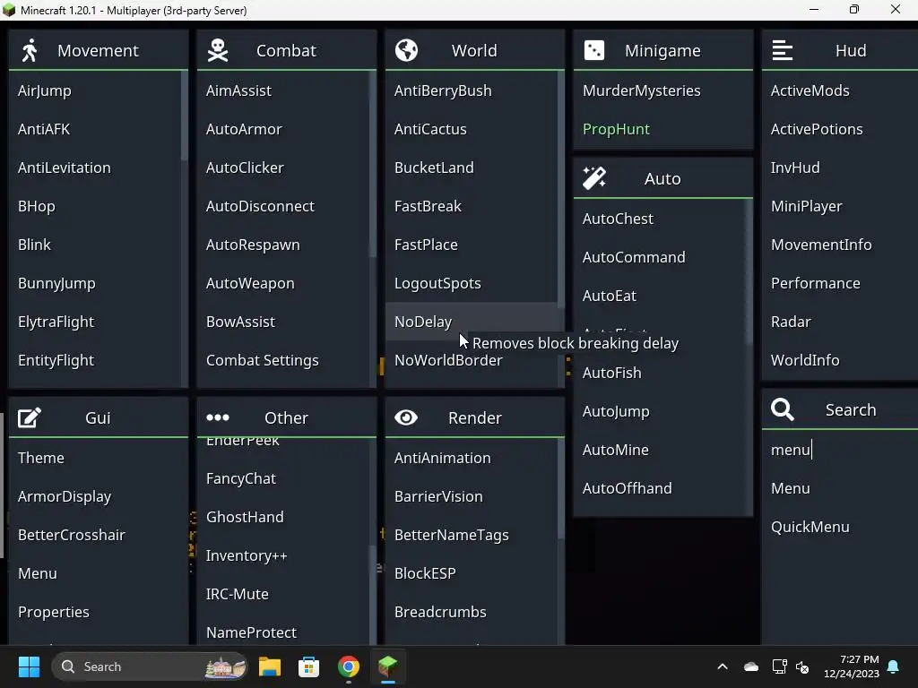Click the World globe icon
The height and width of the screenshot is (688, 918).
(406, 50)
